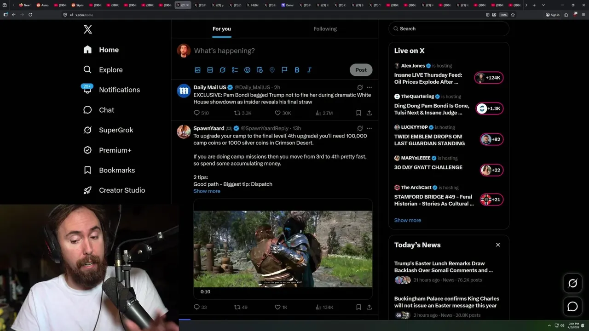Switch to the Following tab
589x331 pixels.
pos(325,29)
